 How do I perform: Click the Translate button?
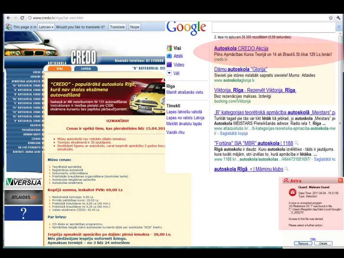point(117,27)
